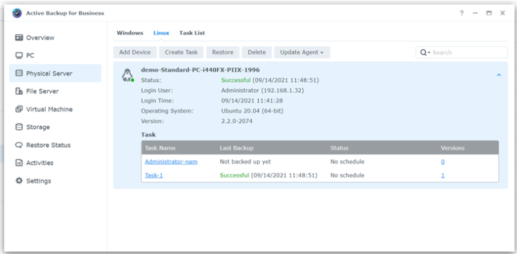Click the Successful status text for device
The image size is (517, 254).
(x=236, y=80)
